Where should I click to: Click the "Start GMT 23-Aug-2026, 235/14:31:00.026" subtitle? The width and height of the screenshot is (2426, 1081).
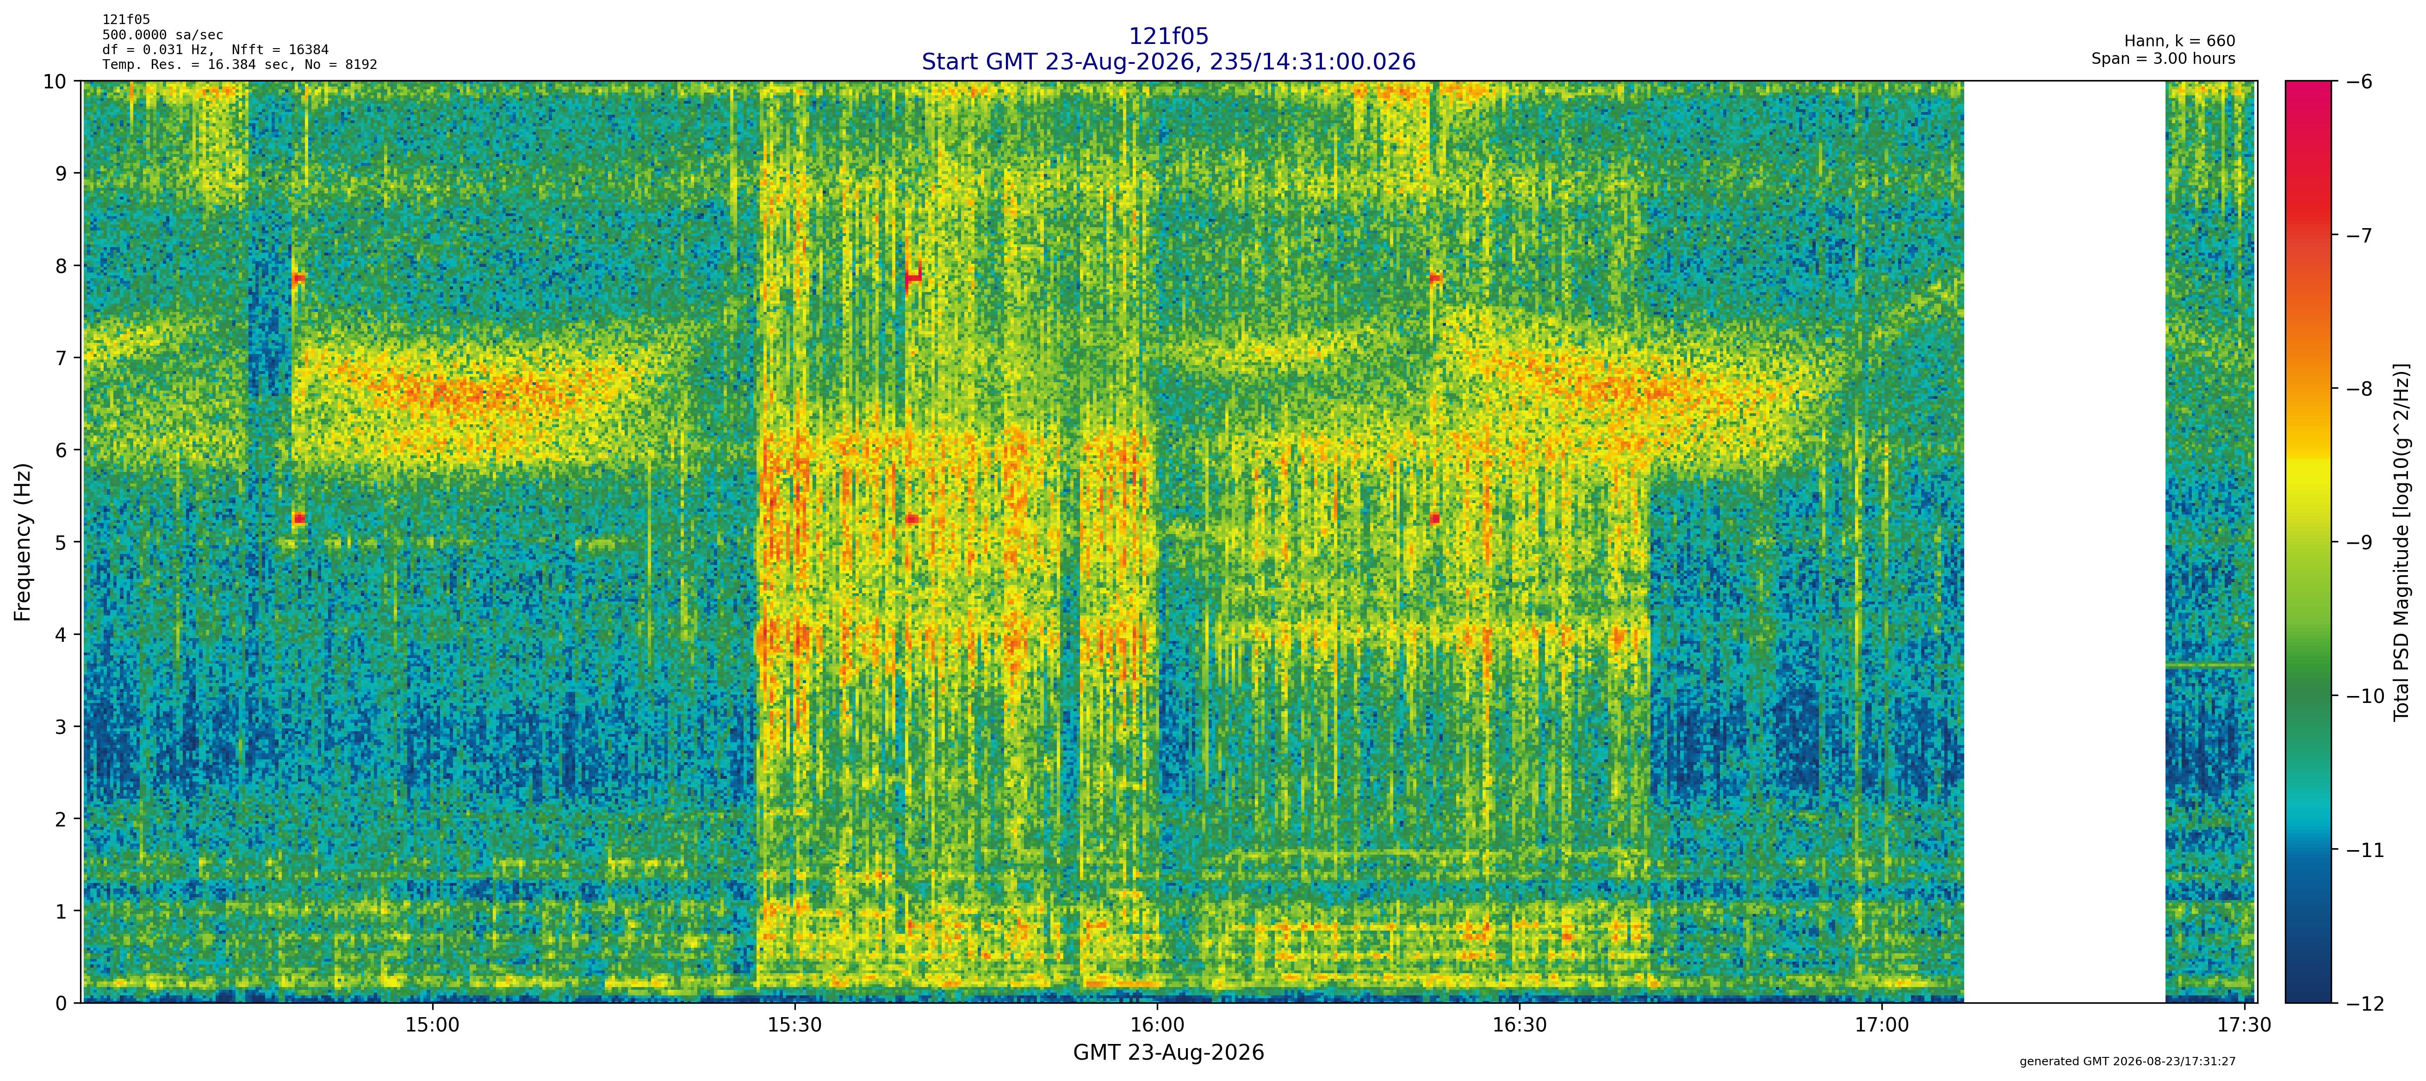click(1168, 61)
